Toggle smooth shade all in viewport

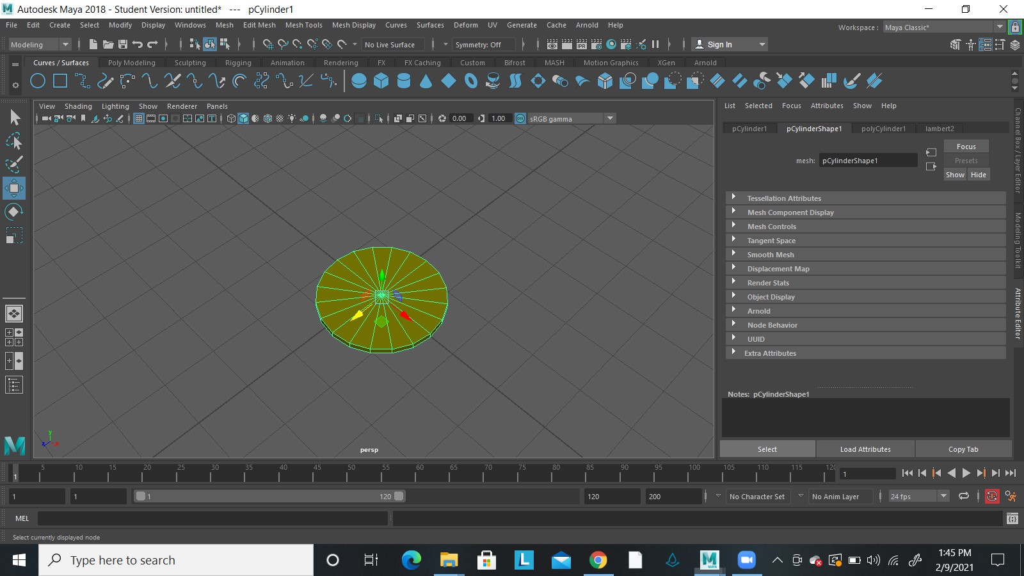click(243, 118)
